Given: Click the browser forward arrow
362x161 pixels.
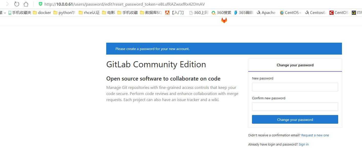Looking at the screenshot, I should pos(7,4).
